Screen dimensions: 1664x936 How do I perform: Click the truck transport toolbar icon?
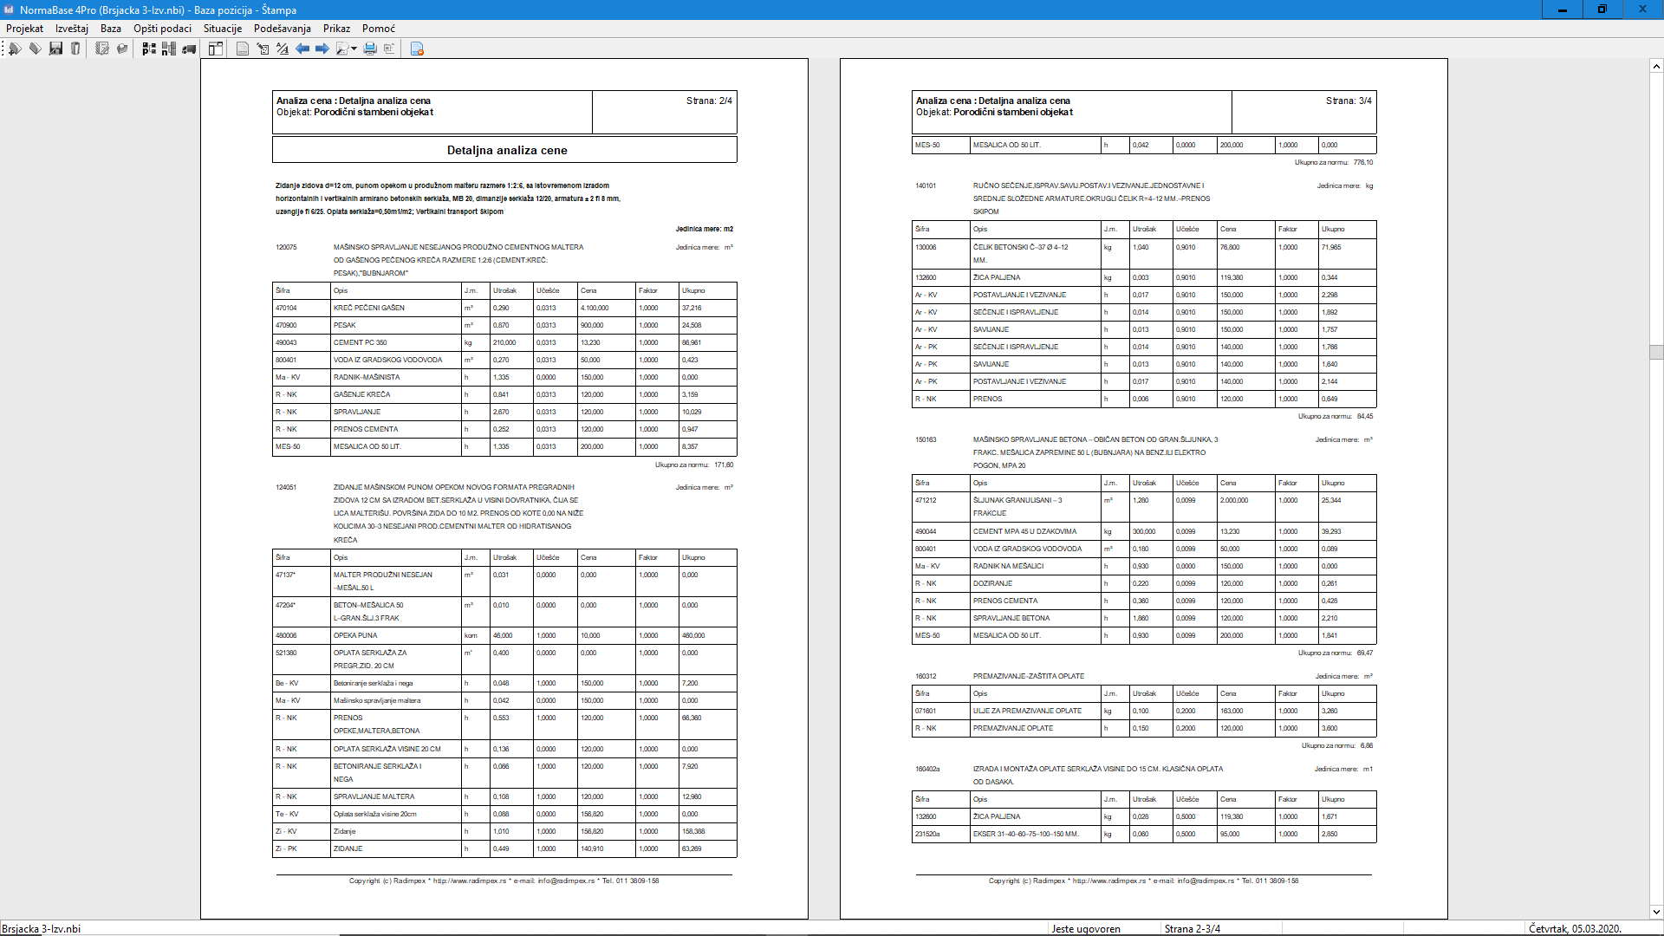189,49
